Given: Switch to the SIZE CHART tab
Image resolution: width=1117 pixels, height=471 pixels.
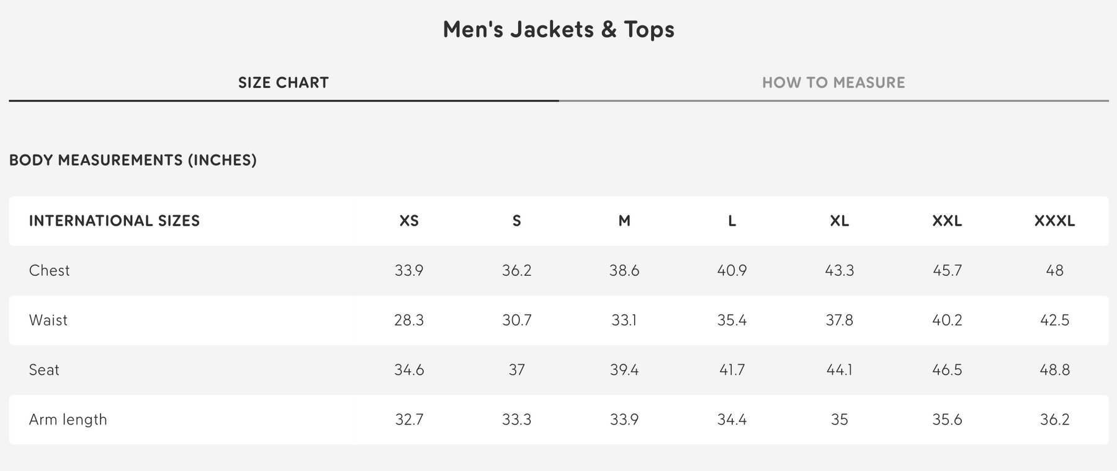Looking at the screenshot, I should pos(284,82).
